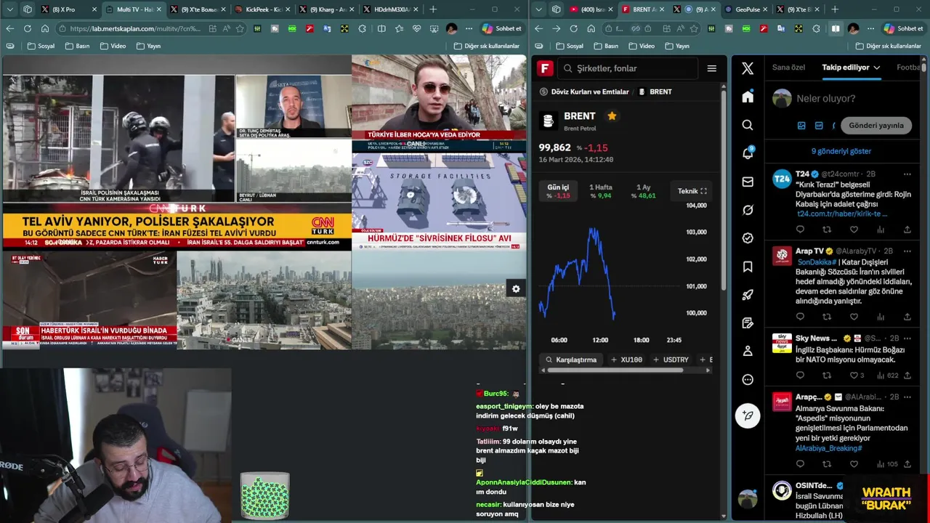Attach image using the media icon in composer
The width and height of the screenshot is (930, 523).
[801, 125]
